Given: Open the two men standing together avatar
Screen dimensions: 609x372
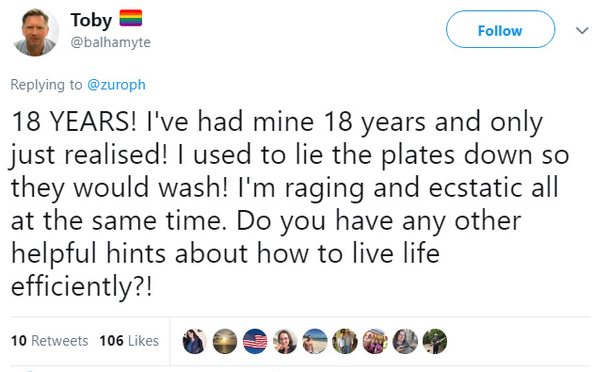Looking at the screenshot, I should [345, 341].
